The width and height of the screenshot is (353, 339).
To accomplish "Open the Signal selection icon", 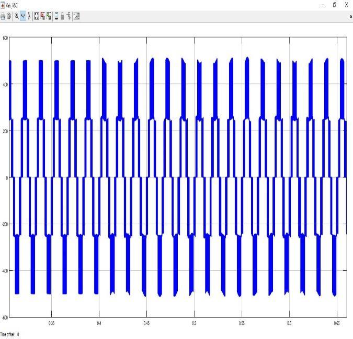I will 69,16.
